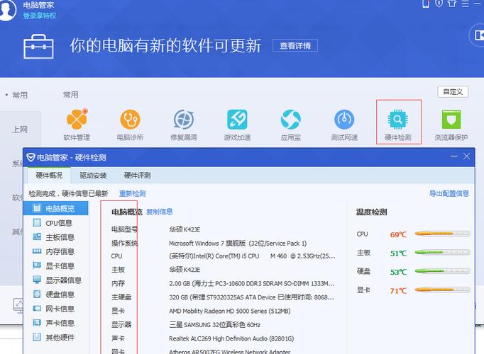Click 复制信息 copy info link
Image resolution: width=484 pixels, height=354 pixels.
point(159,212)
